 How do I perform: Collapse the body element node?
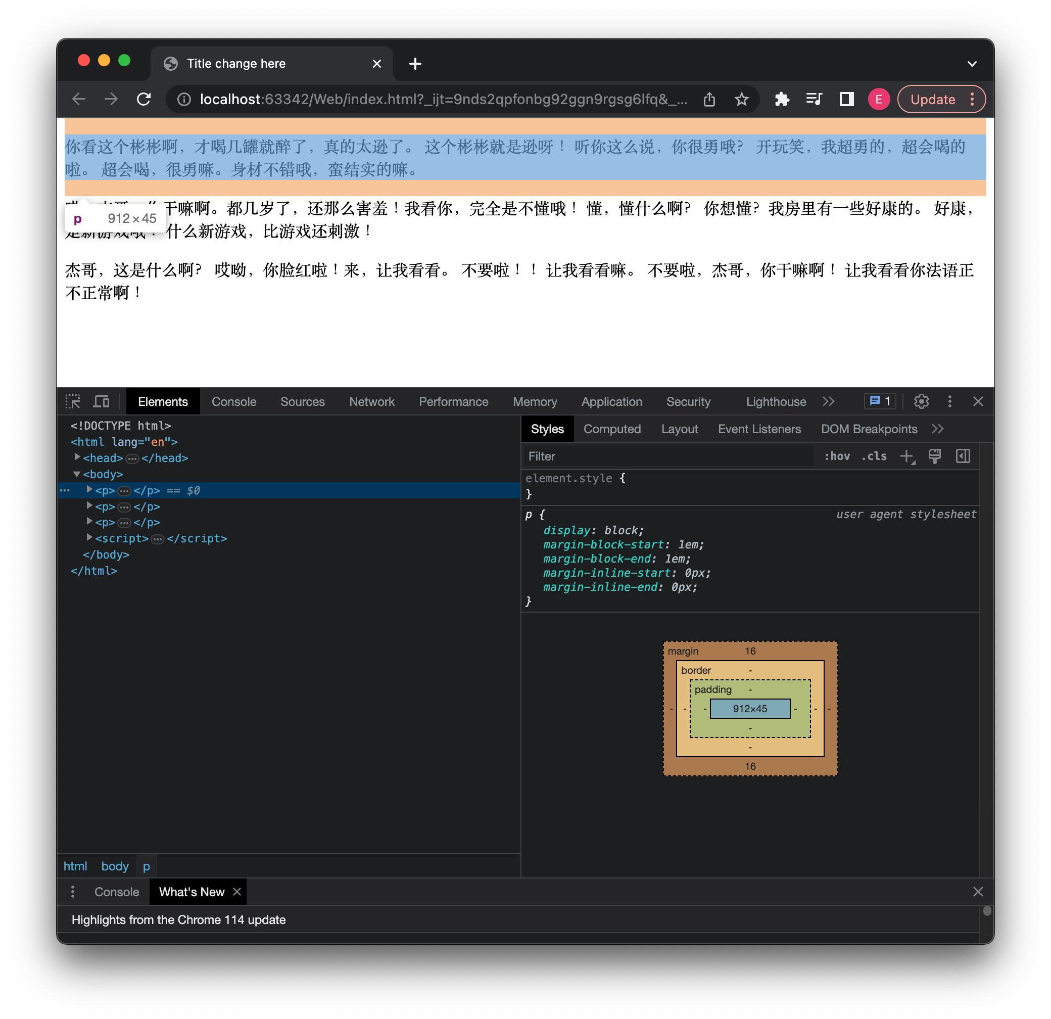tap(77, 474)
